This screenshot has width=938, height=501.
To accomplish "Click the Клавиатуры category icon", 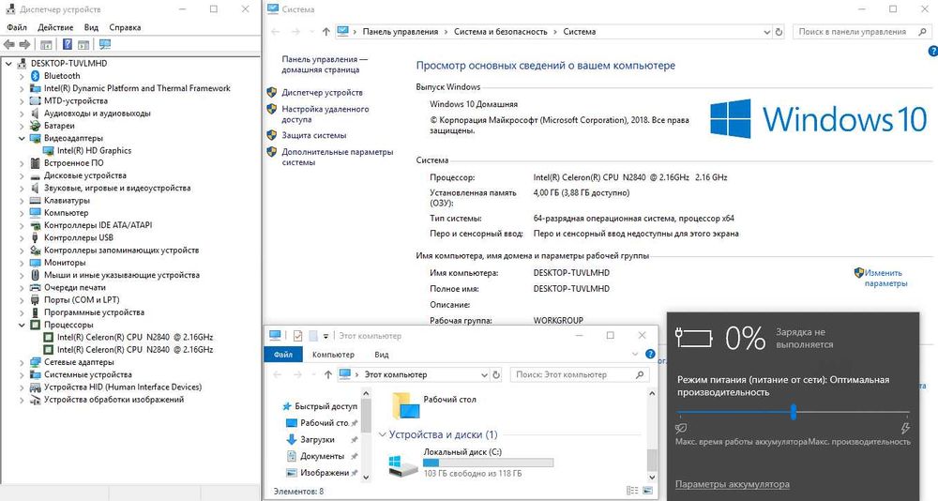I will (x=35, y=201).
